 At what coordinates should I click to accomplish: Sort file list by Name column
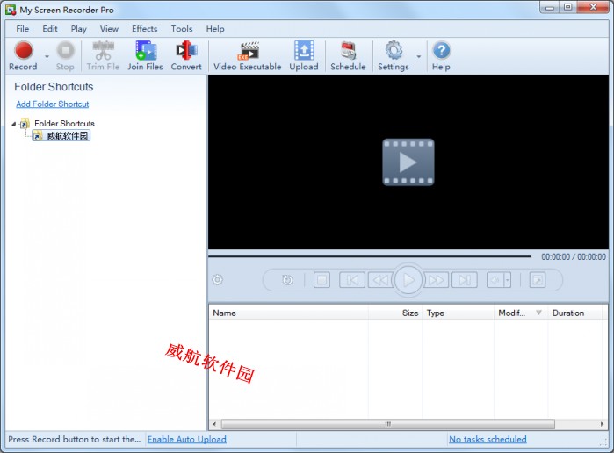coord(289,313)
